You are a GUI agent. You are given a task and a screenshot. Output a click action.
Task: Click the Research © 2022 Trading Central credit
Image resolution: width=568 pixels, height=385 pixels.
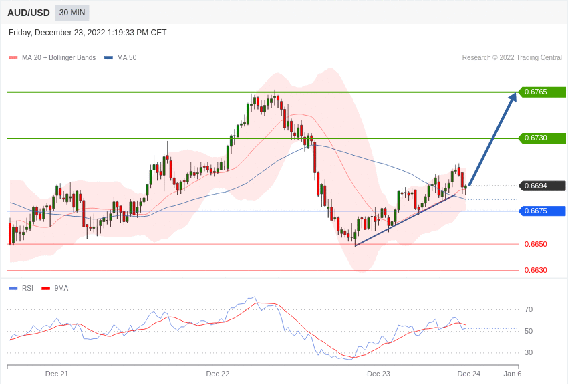point(512,57)
